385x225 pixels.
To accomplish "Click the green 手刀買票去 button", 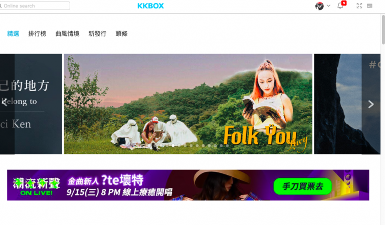I will tap(302, 186).
